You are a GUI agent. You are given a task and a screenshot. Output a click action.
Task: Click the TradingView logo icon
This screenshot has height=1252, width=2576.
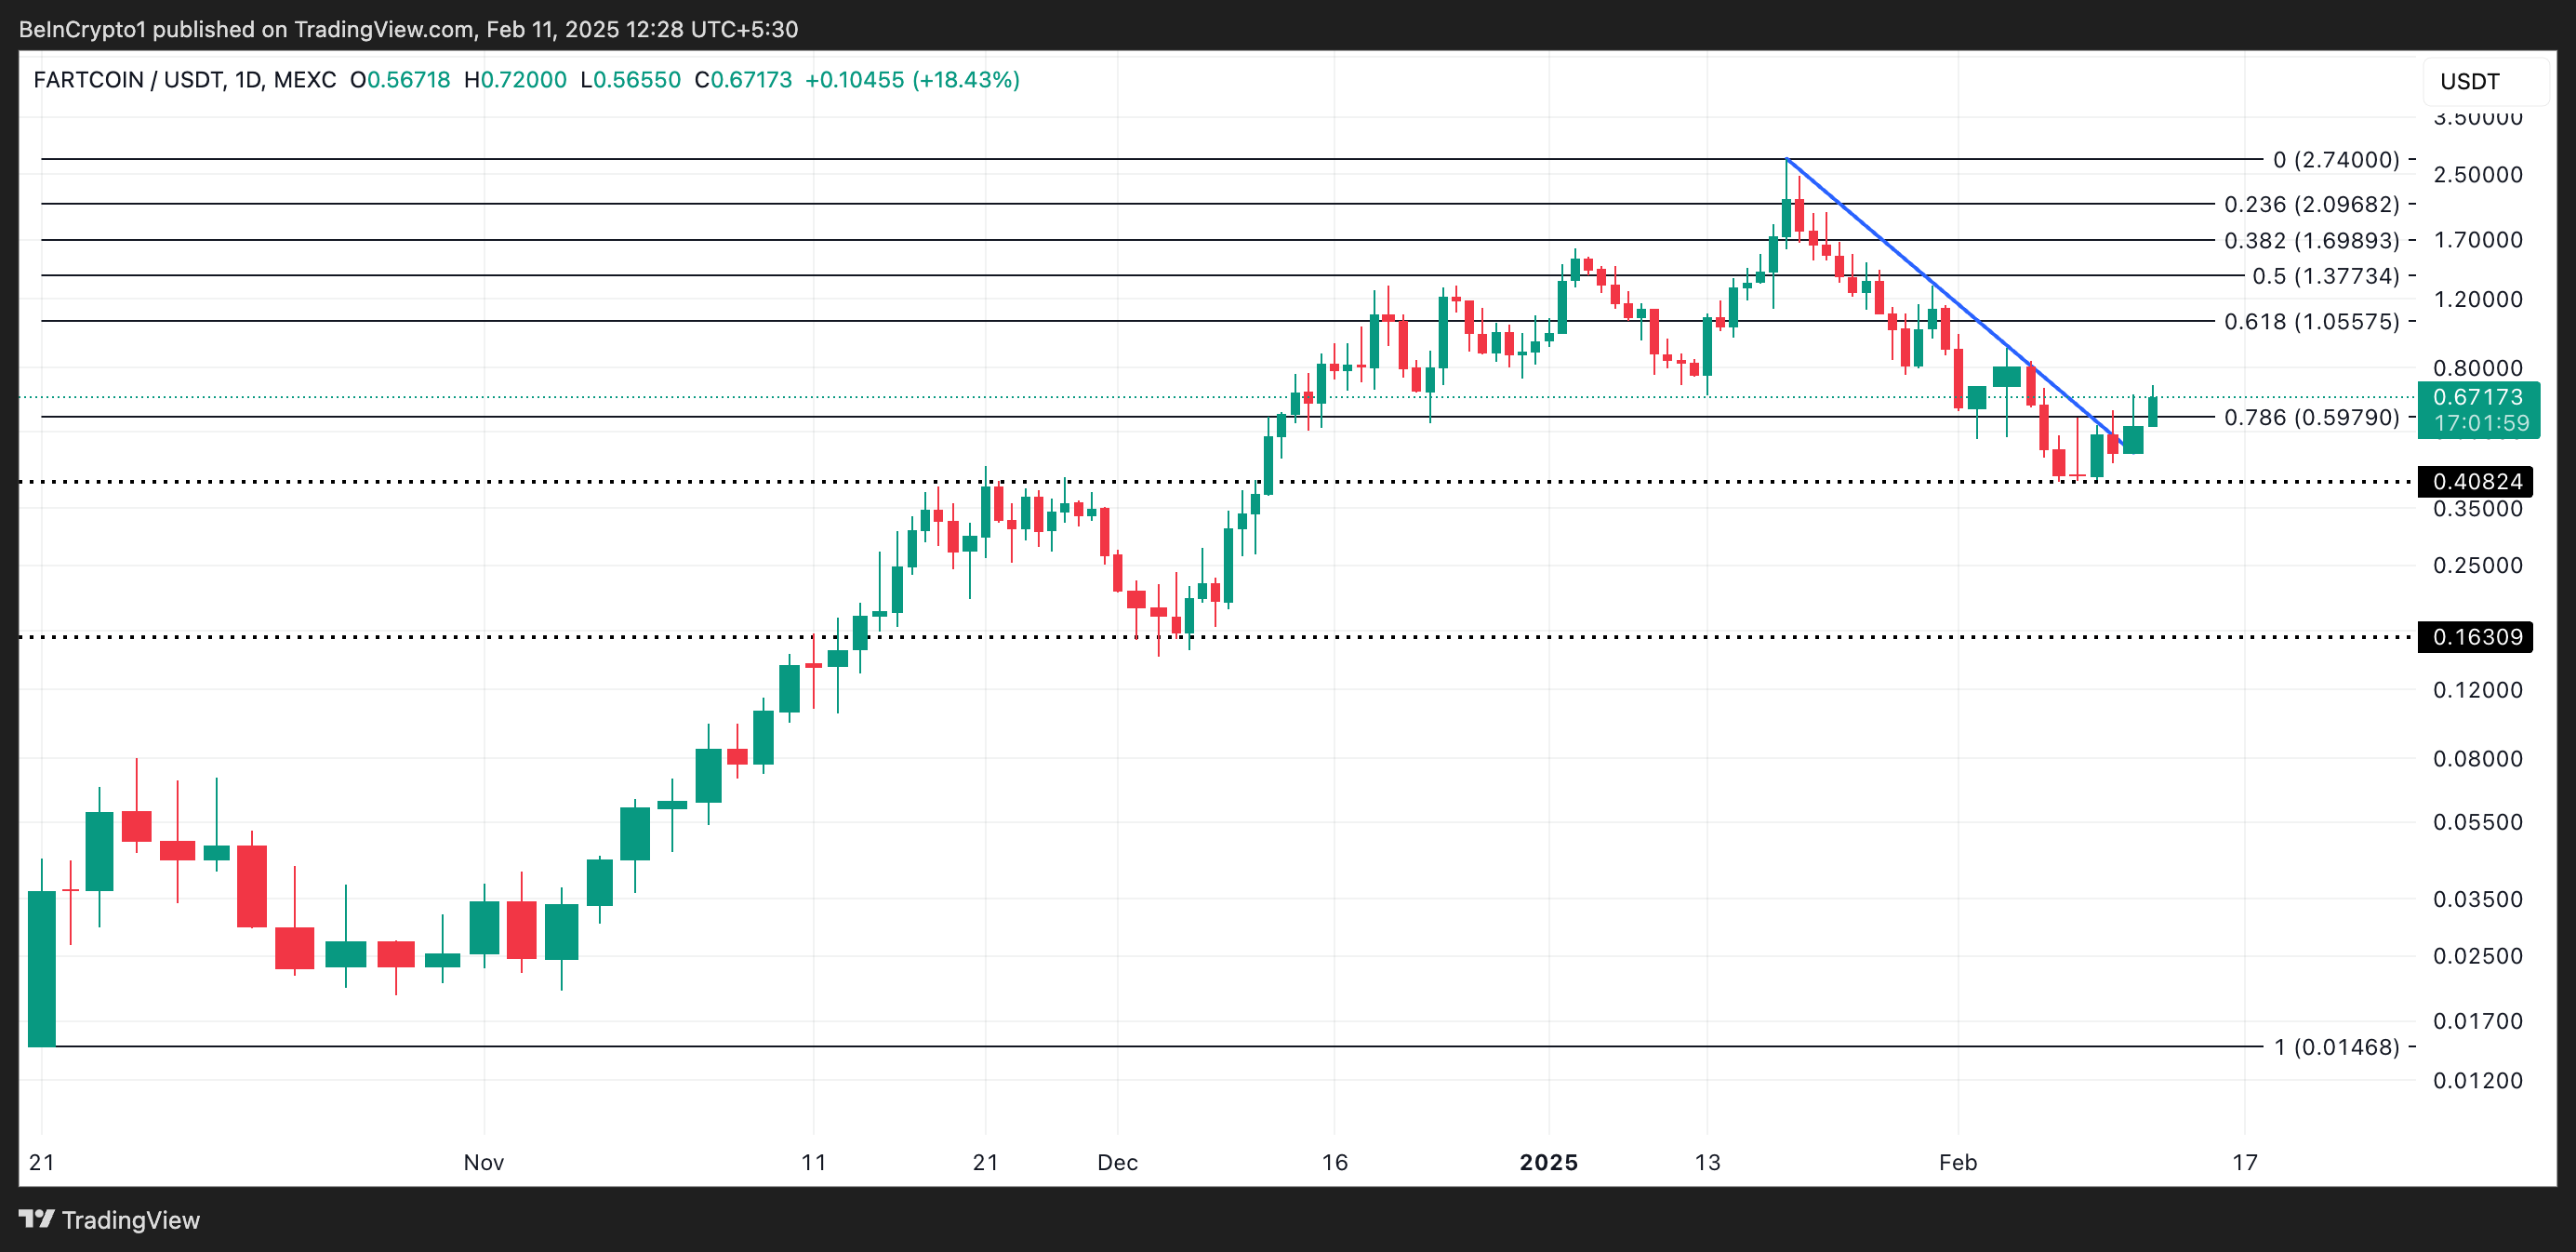point(36,1219)
